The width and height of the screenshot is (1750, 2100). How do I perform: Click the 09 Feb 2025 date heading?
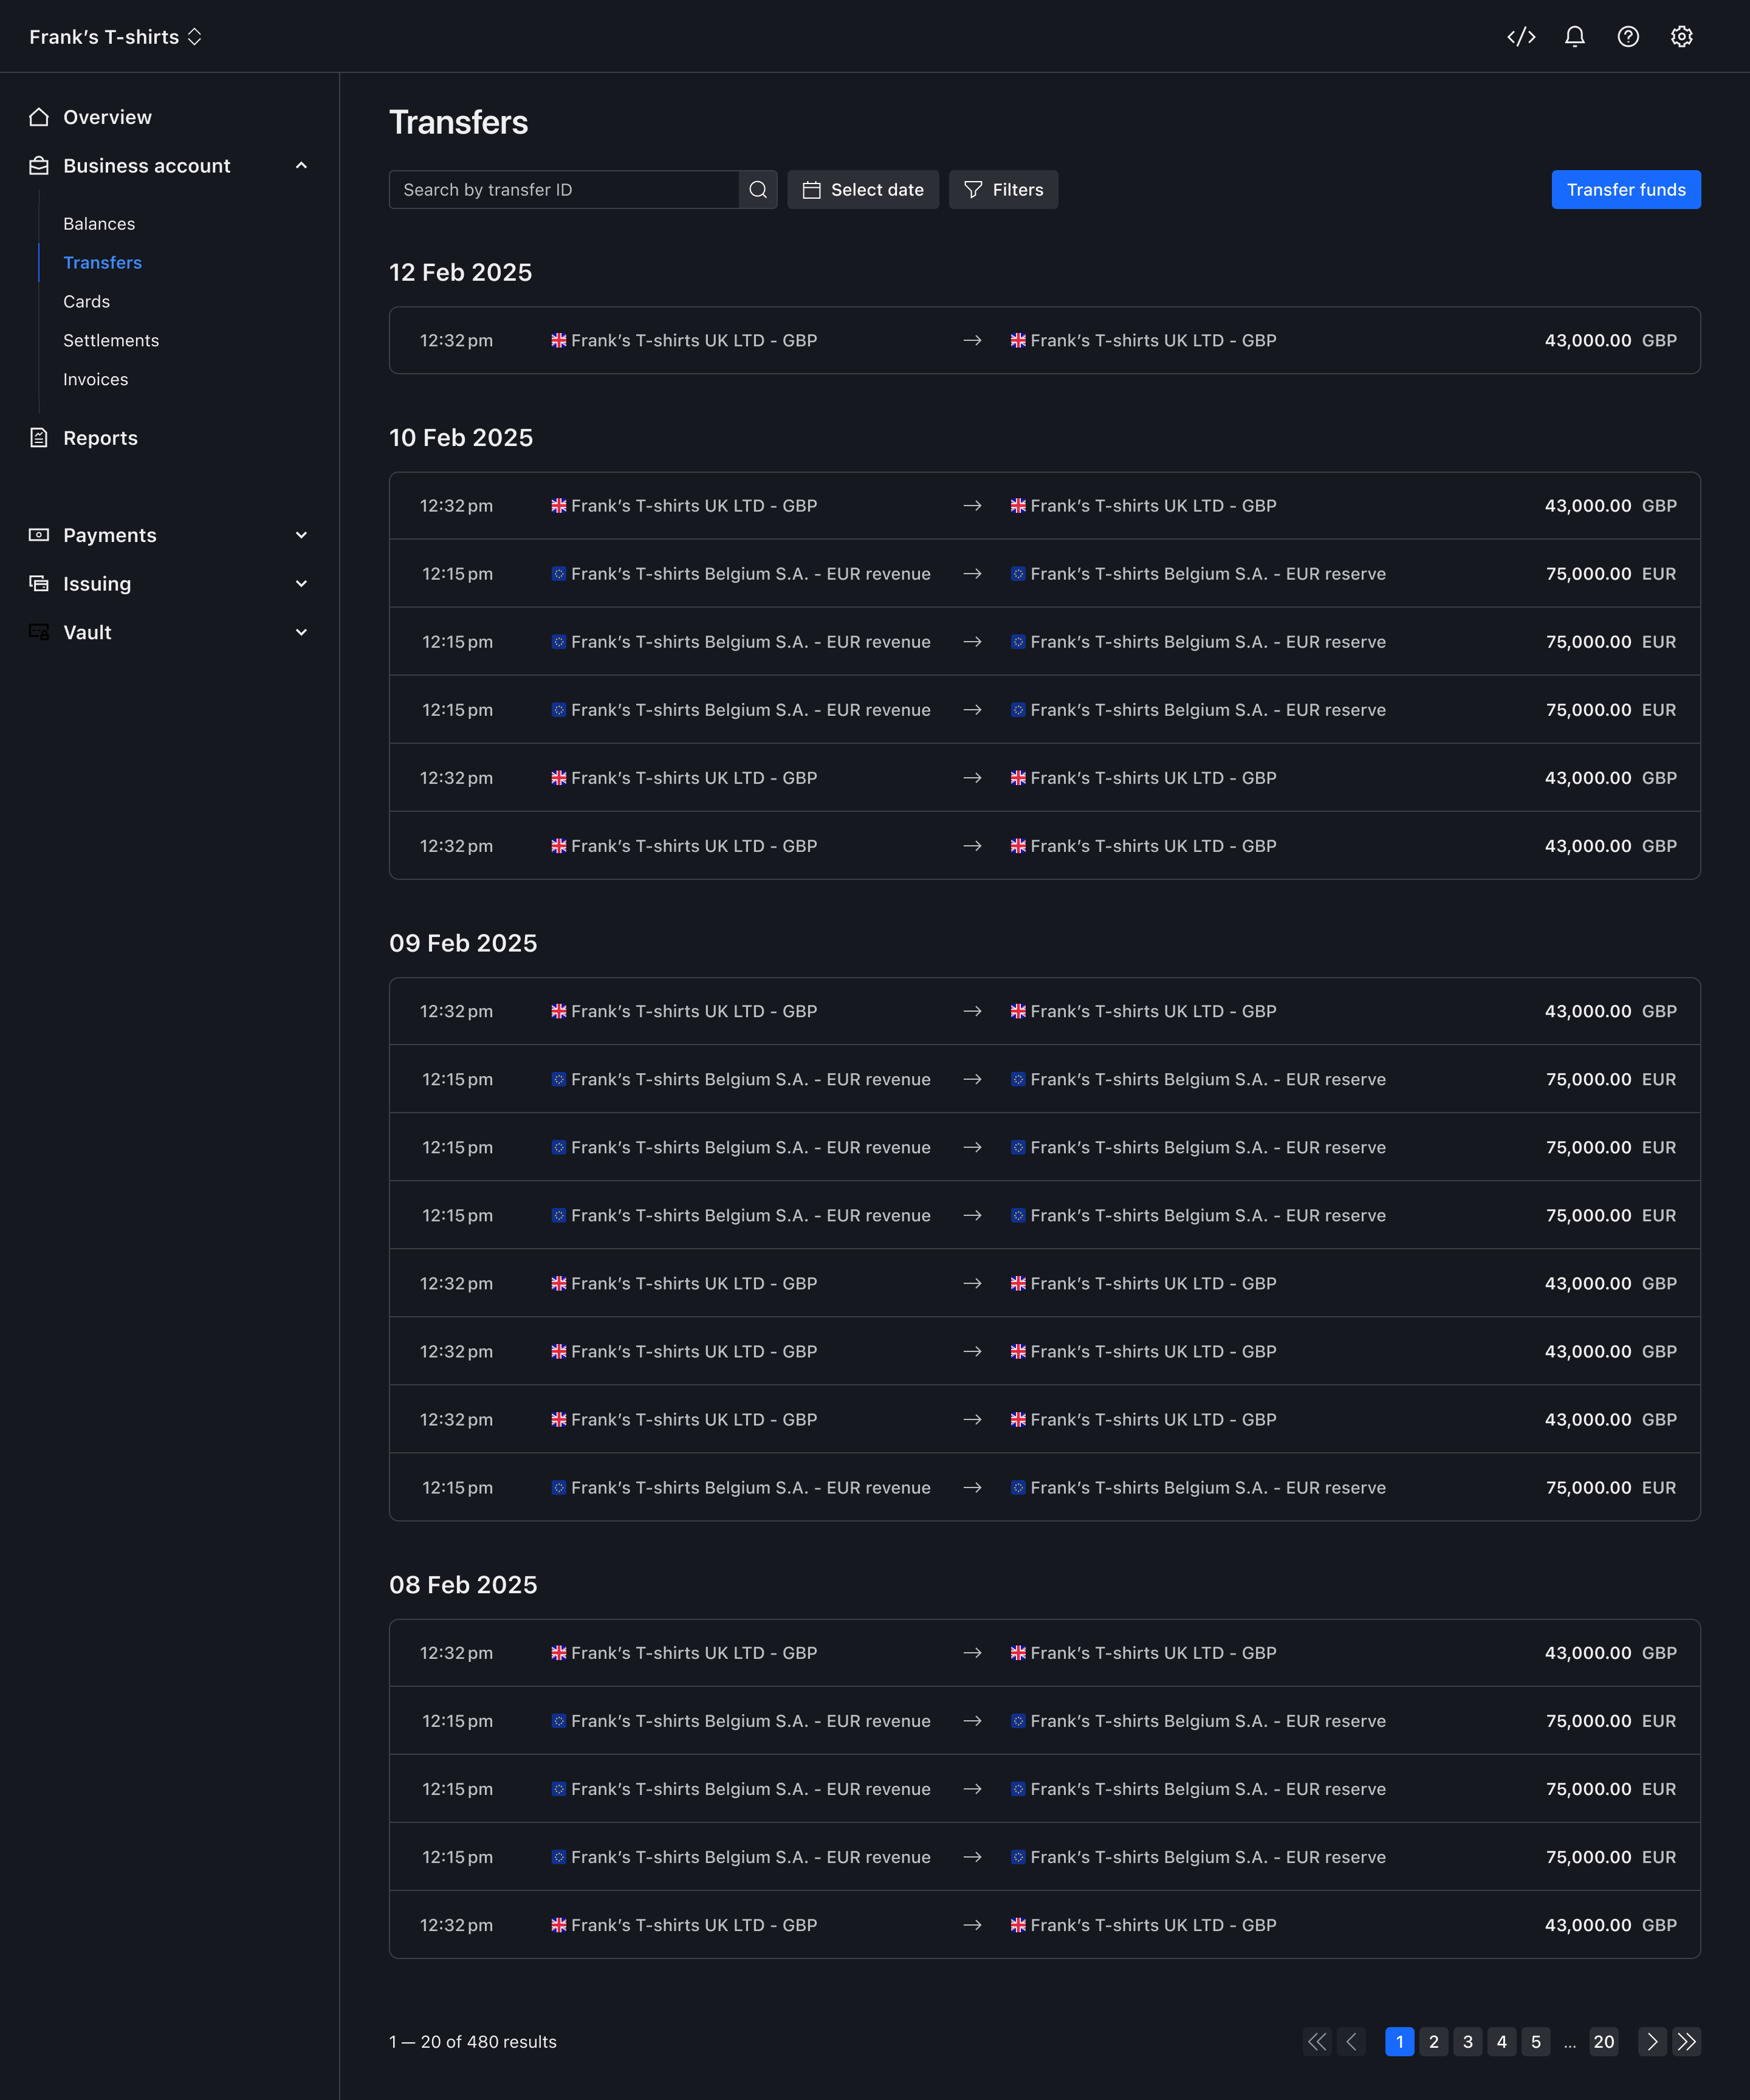pos(463,943)
